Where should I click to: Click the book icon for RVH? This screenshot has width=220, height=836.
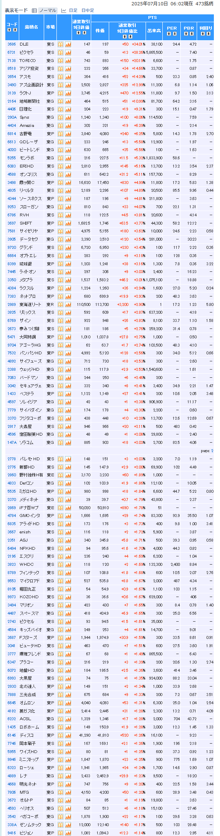click(60, 215)
